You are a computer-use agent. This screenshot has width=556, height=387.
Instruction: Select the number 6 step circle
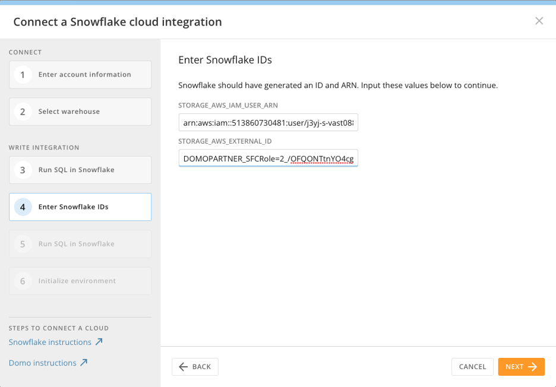tap(23, 281)
